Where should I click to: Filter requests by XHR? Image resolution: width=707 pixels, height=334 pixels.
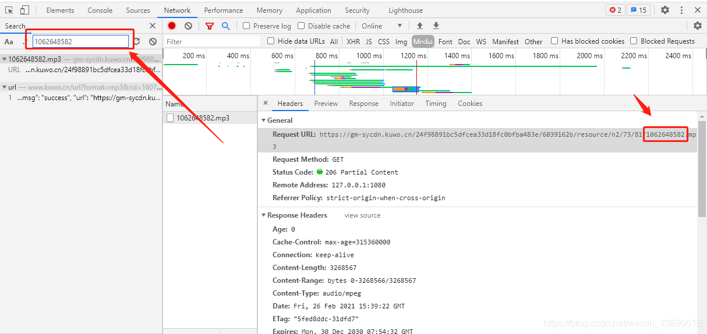[x=353, y=41]
